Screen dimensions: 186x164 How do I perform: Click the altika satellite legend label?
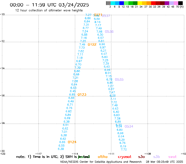coord(103,157)
